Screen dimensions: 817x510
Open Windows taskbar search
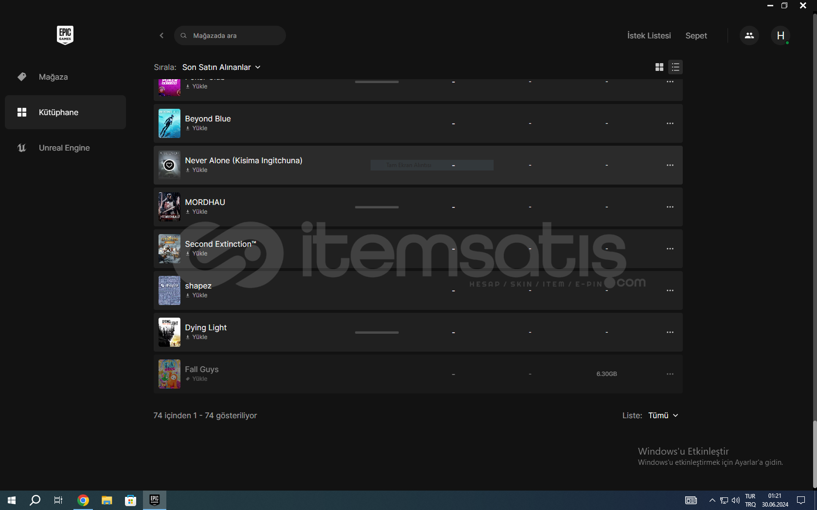[x=35, y=500]
